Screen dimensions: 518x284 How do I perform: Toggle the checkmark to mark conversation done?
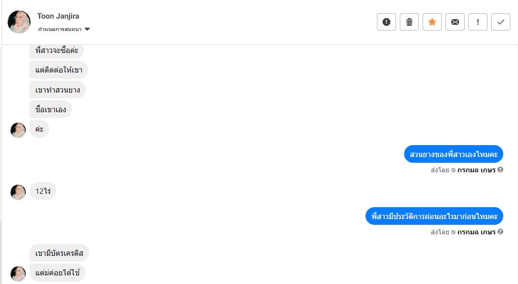[x=501, y=22]
